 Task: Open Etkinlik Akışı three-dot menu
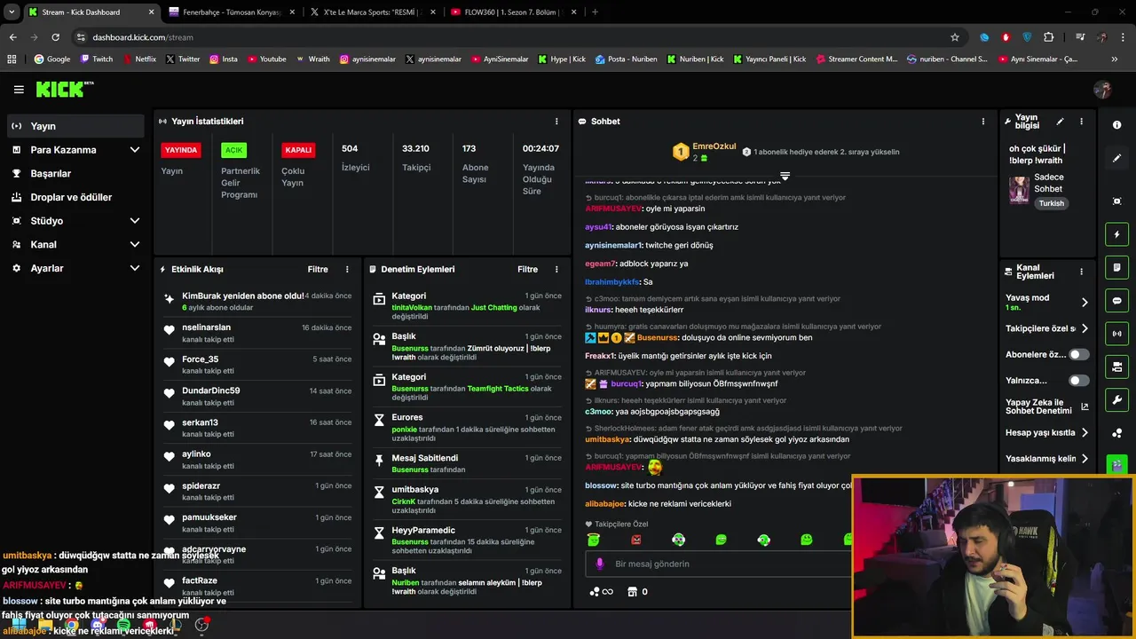point(347,269)
